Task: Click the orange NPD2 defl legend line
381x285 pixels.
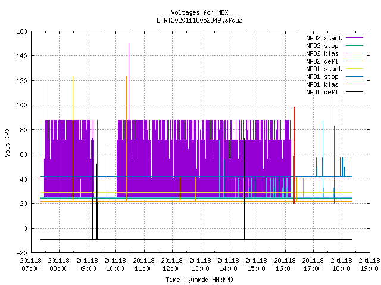Action: tap(355, 61)
